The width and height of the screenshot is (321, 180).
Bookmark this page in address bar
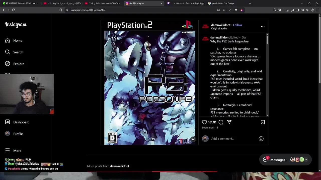60,10
